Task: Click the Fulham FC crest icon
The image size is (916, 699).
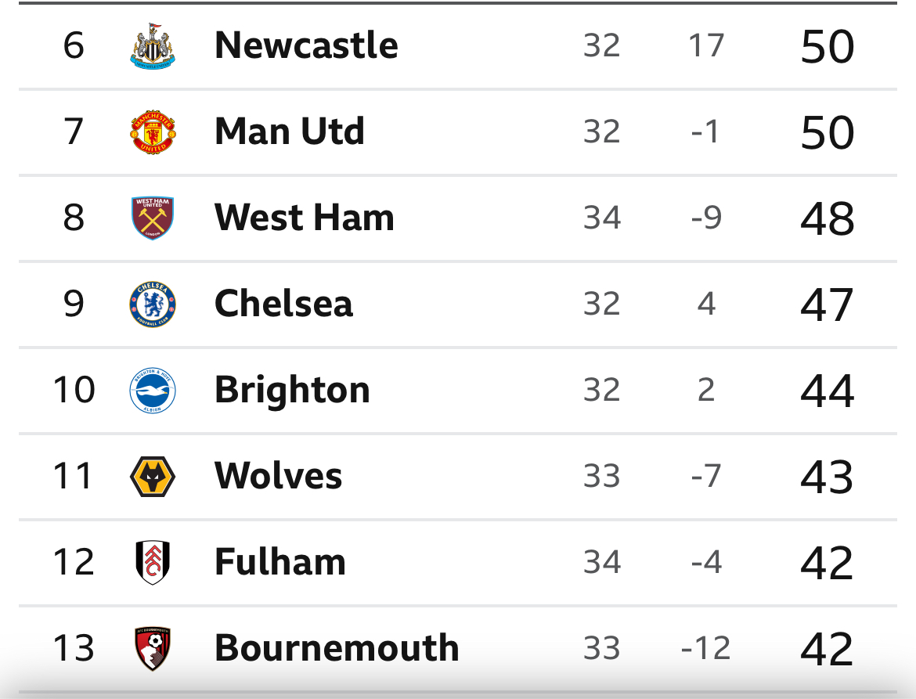Action: pos(153,562)
